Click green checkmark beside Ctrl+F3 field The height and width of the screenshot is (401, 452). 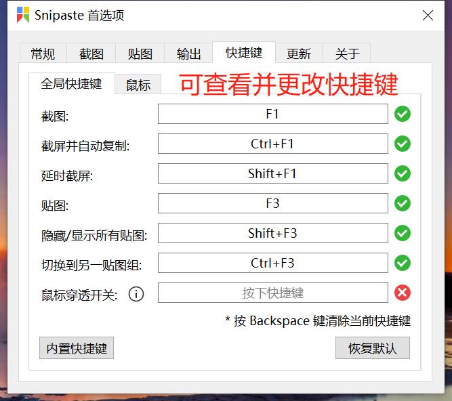tap(403, 263)
